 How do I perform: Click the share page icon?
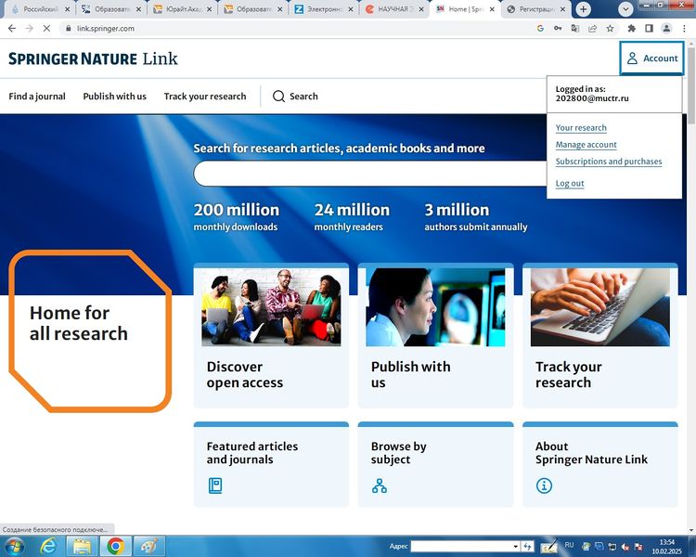coord(592,29)
